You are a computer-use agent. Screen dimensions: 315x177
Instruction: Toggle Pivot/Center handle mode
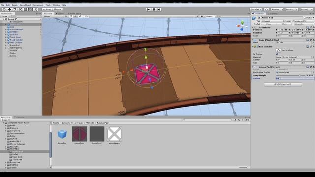tap(47, 9)
